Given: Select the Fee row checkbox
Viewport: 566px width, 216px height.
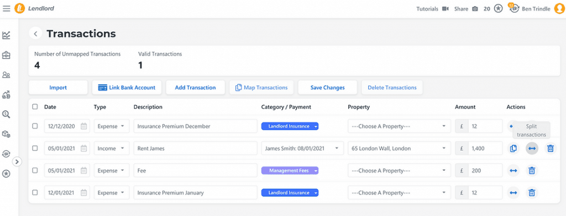Looking at the screenshot, I should tap(35, 171).
